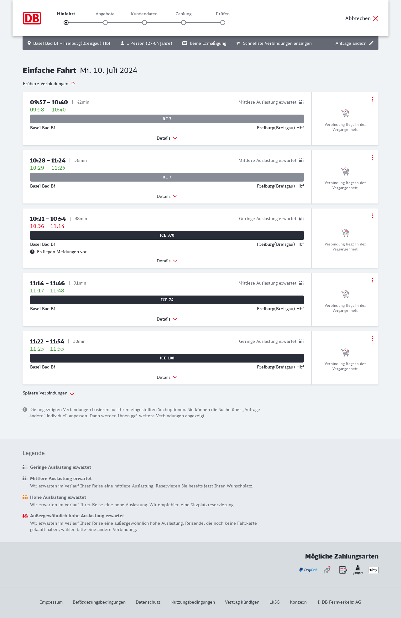Select the Angebote step circle
401x618 pixels.
tap(105, 23)
